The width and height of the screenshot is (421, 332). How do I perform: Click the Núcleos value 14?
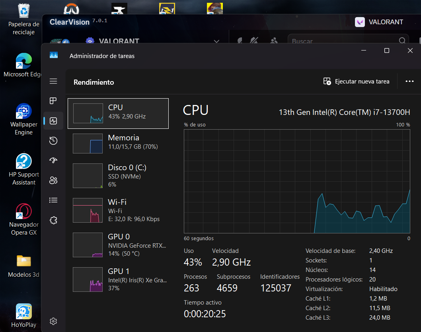pyautogui.click(x=372, y=270)
